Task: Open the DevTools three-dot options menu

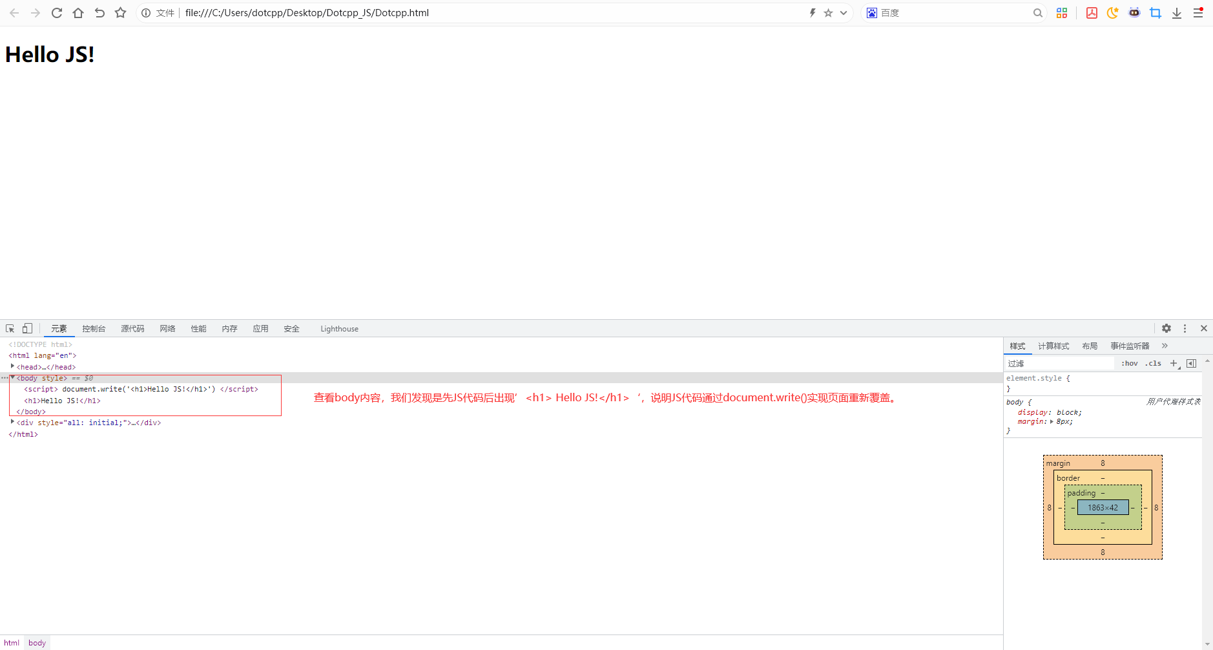Action: point(1185,328)
